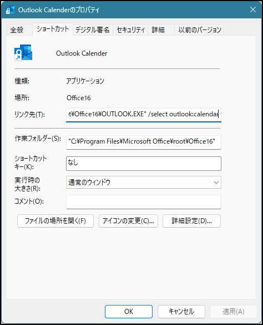Open 詳細設定 advanced settings
Image resolution: width=263 pixels, height=325 pixels.
pos(191,221)
